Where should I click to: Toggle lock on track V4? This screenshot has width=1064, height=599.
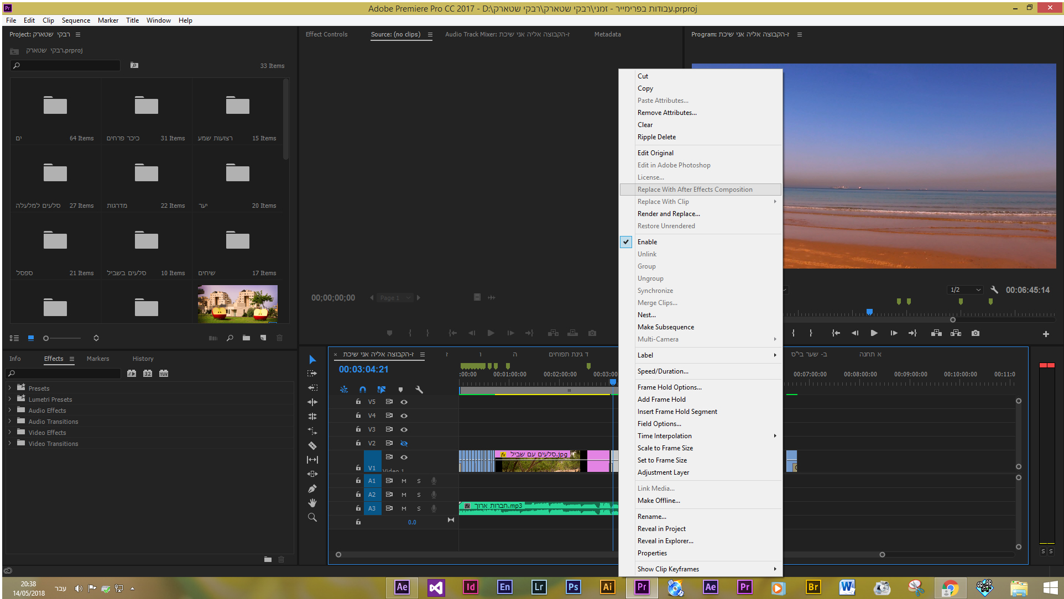pos(358,416)
